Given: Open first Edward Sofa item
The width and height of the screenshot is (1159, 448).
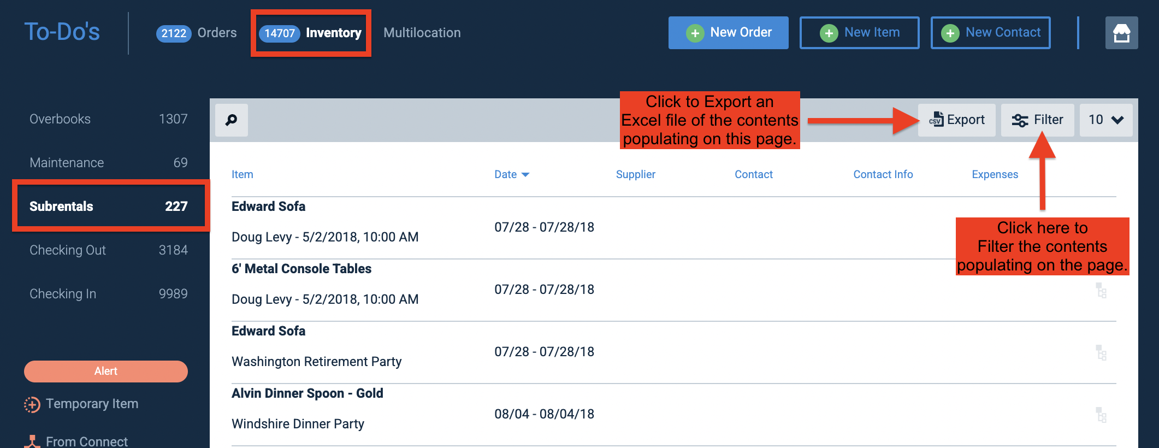Looking at the screenshot, I should (268, 207).
